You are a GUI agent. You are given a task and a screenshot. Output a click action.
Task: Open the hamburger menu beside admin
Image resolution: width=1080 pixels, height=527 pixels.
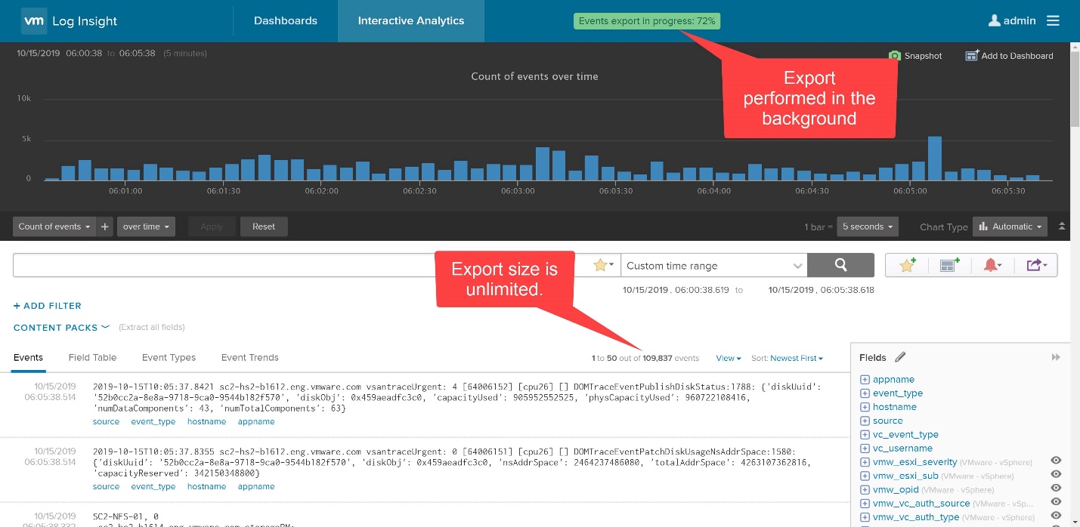(x=1053, y=21)
